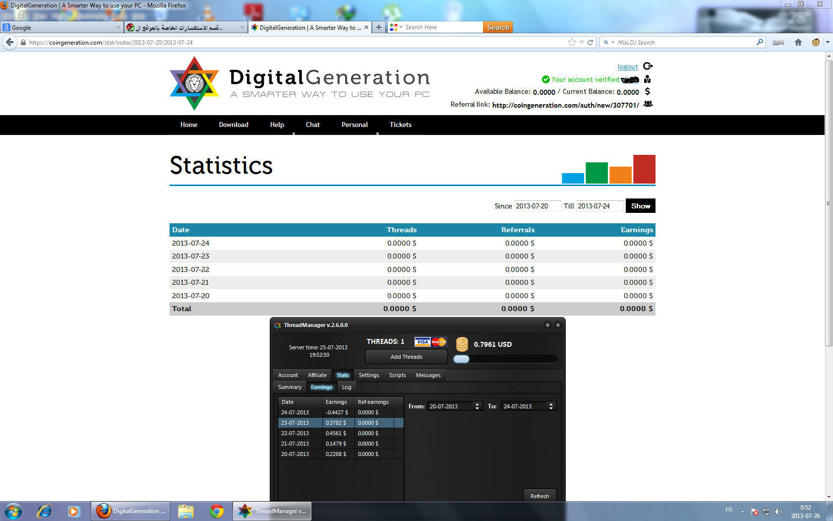Open the Help menu on site

277,125
